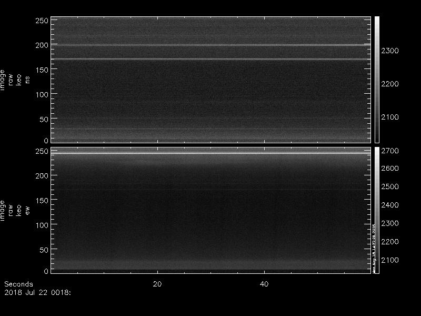Click the 2200 label on the lower colorbar

coord(390,242)
